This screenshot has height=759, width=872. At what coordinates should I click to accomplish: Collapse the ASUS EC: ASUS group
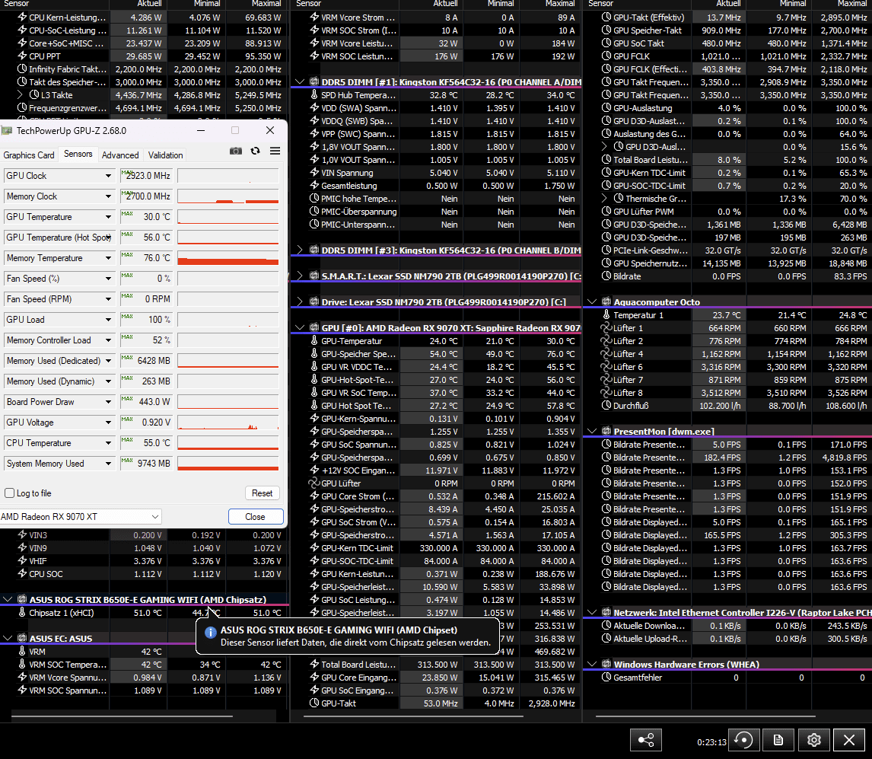click(x=8, y=638)
